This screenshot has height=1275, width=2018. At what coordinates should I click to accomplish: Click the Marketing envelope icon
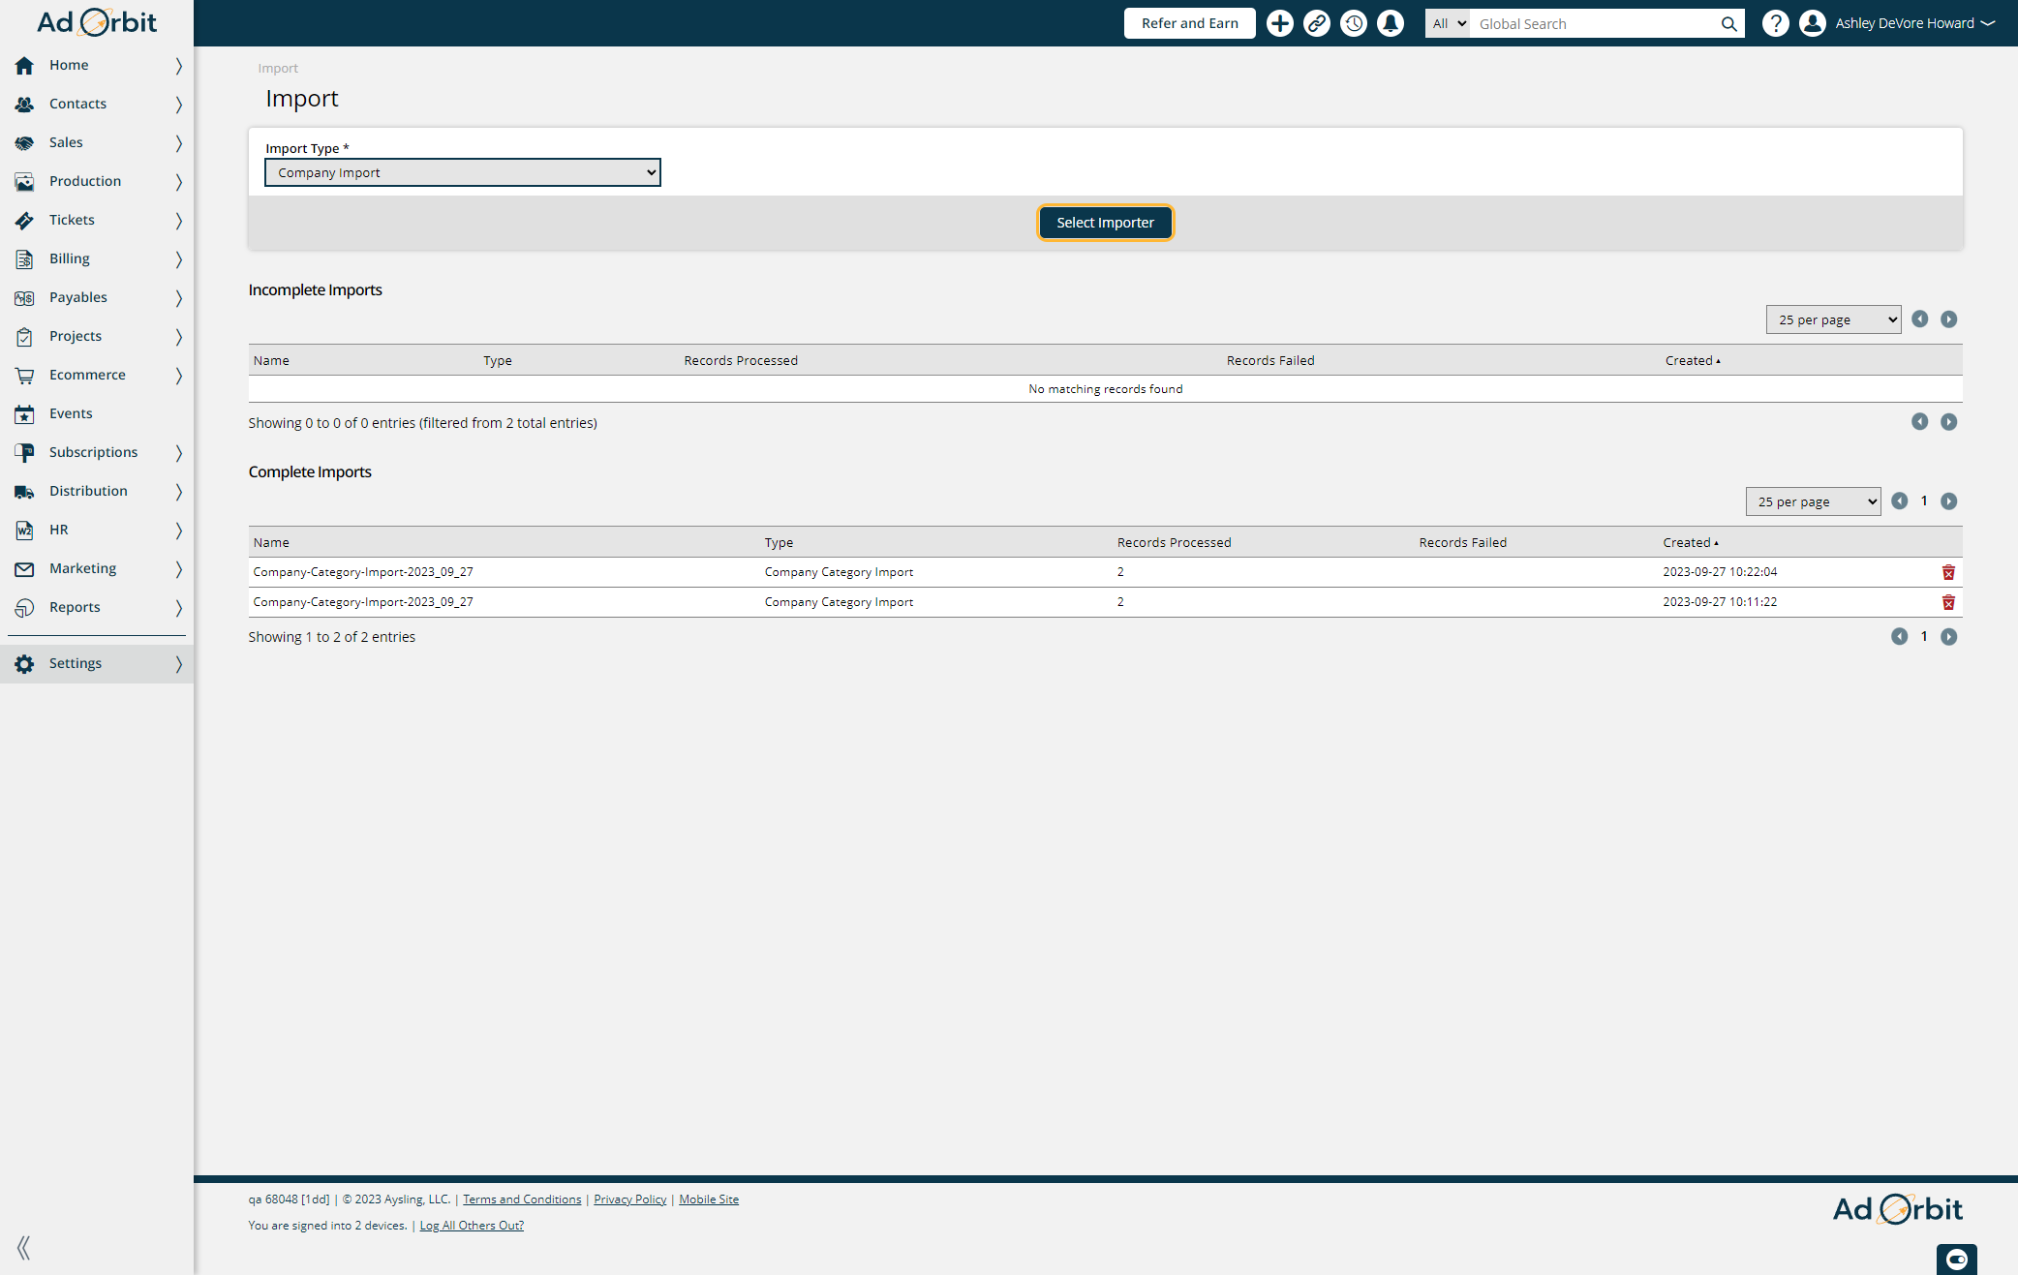[x=24, y=568]
